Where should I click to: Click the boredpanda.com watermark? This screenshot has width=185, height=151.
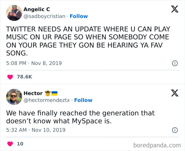pos(157,145)
